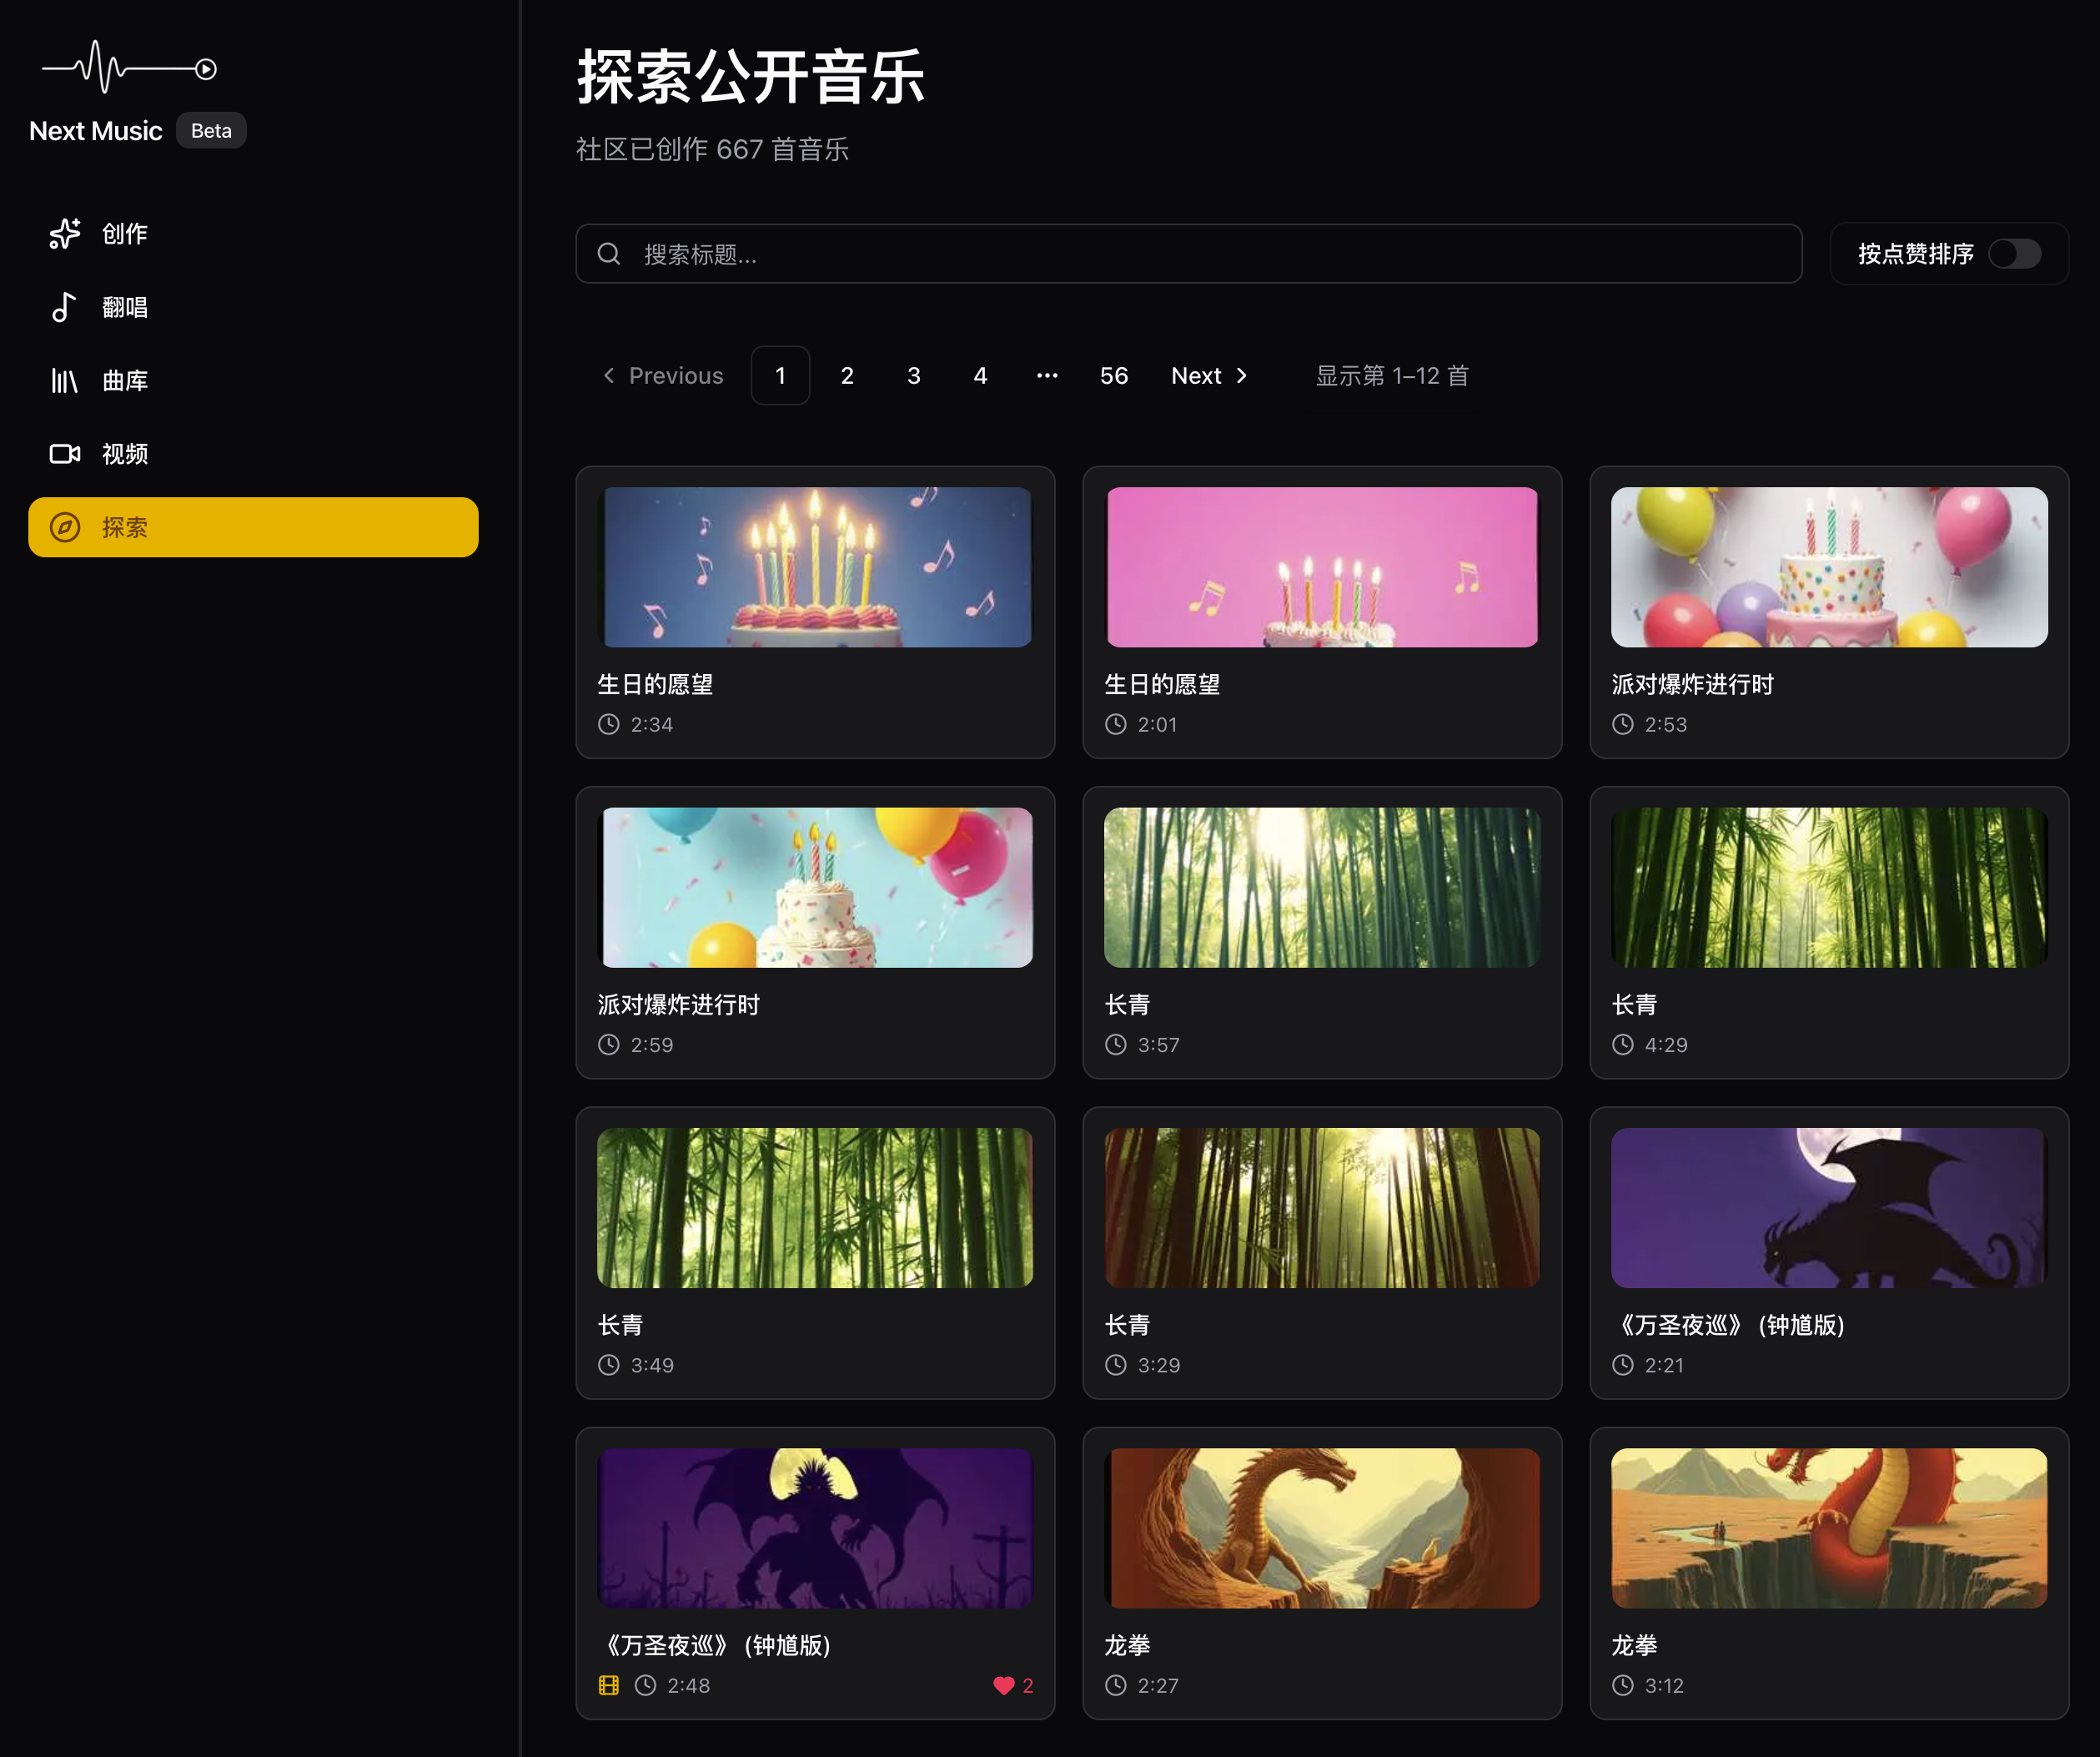
Task: Click the clock icon beside 2:27
Action: tap(1116, 1686)
